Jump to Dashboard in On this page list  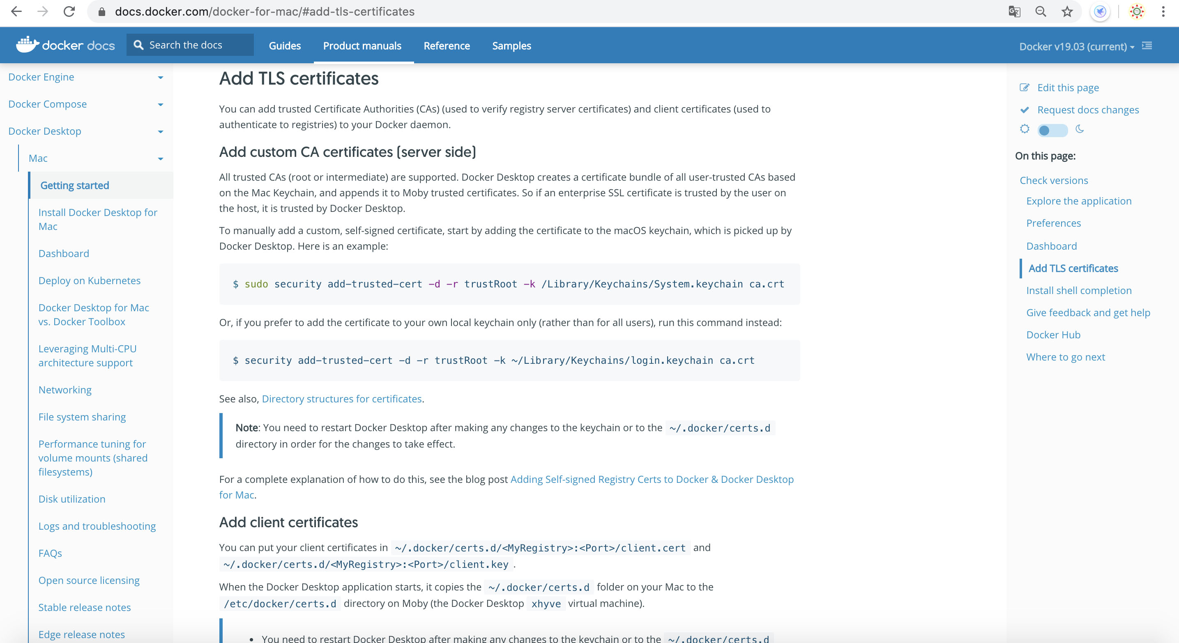point(1051,246)
